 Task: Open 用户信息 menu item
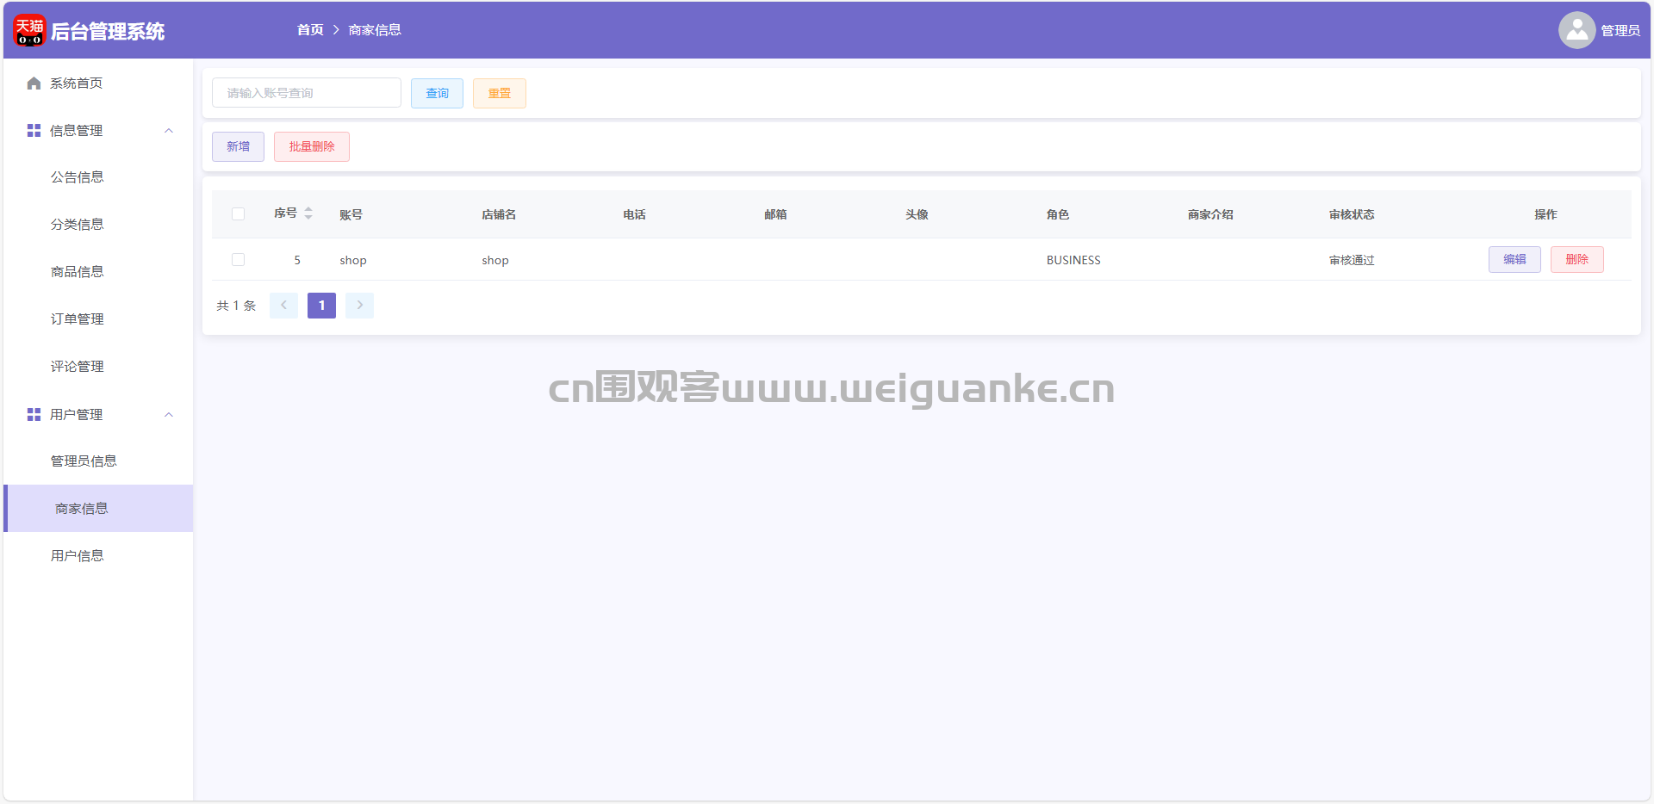98,556
